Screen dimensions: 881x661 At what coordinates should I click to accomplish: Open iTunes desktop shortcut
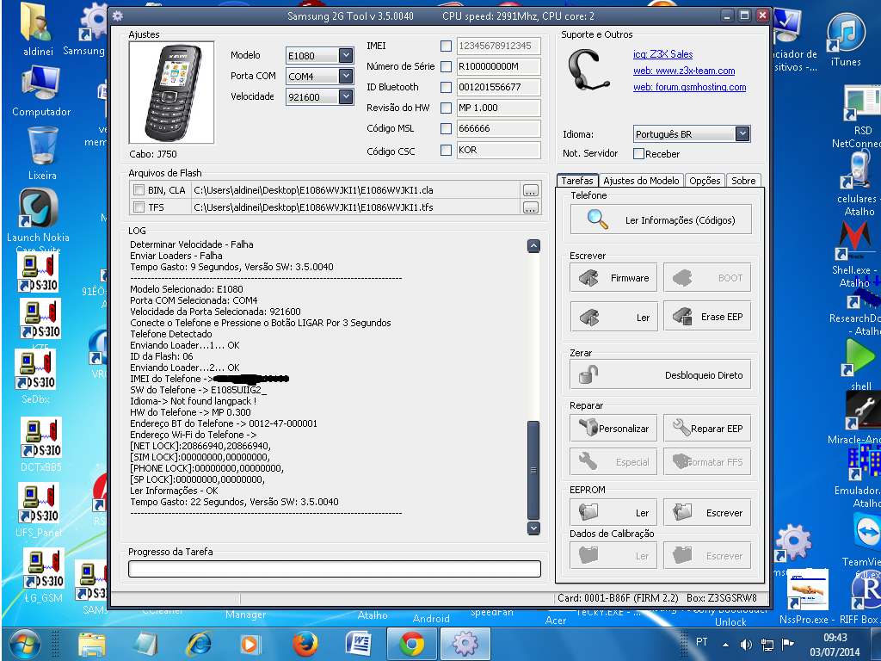coord(846,40)
